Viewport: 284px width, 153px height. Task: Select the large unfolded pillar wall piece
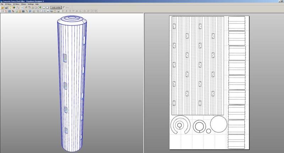point(198,66)
